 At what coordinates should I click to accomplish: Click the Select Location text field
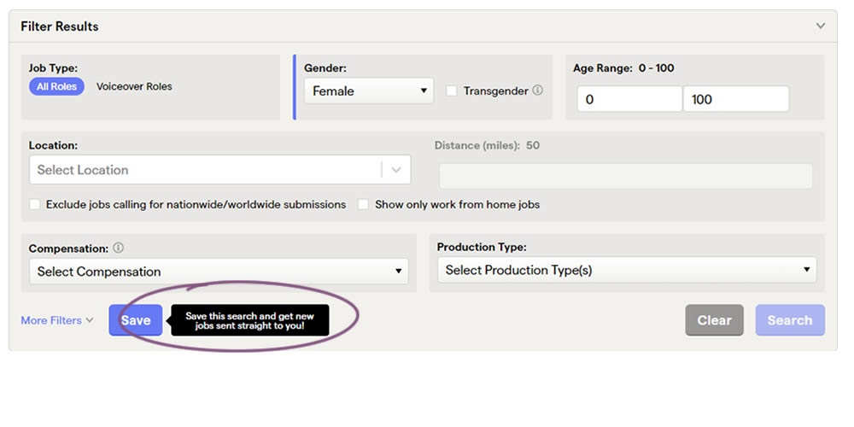(x=205, y=170)
